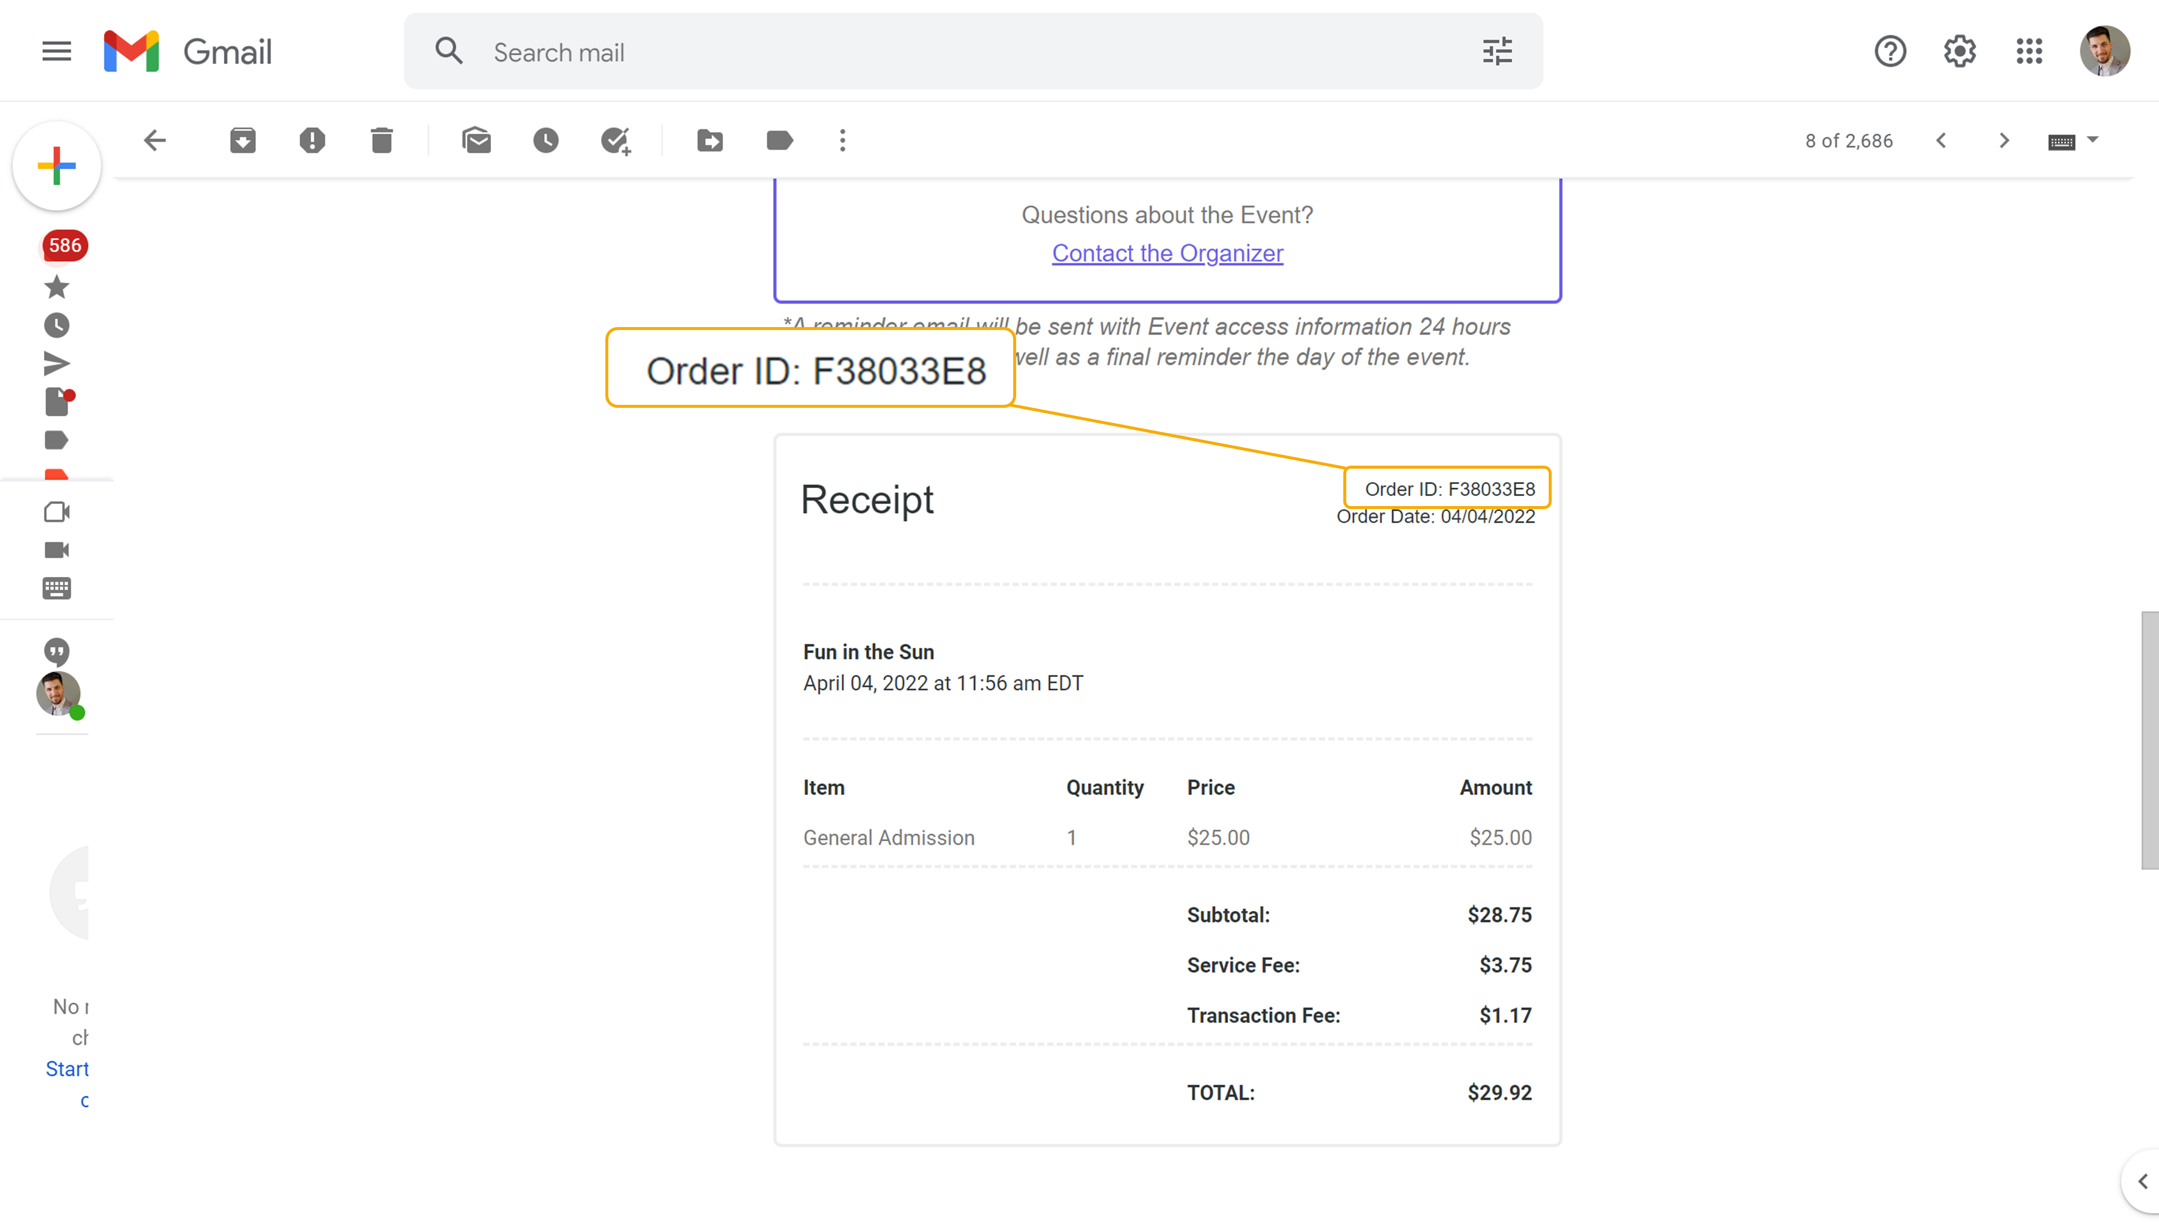Show advanced search options filter
2159x1226 pixels.
[x=1497, y=52]
